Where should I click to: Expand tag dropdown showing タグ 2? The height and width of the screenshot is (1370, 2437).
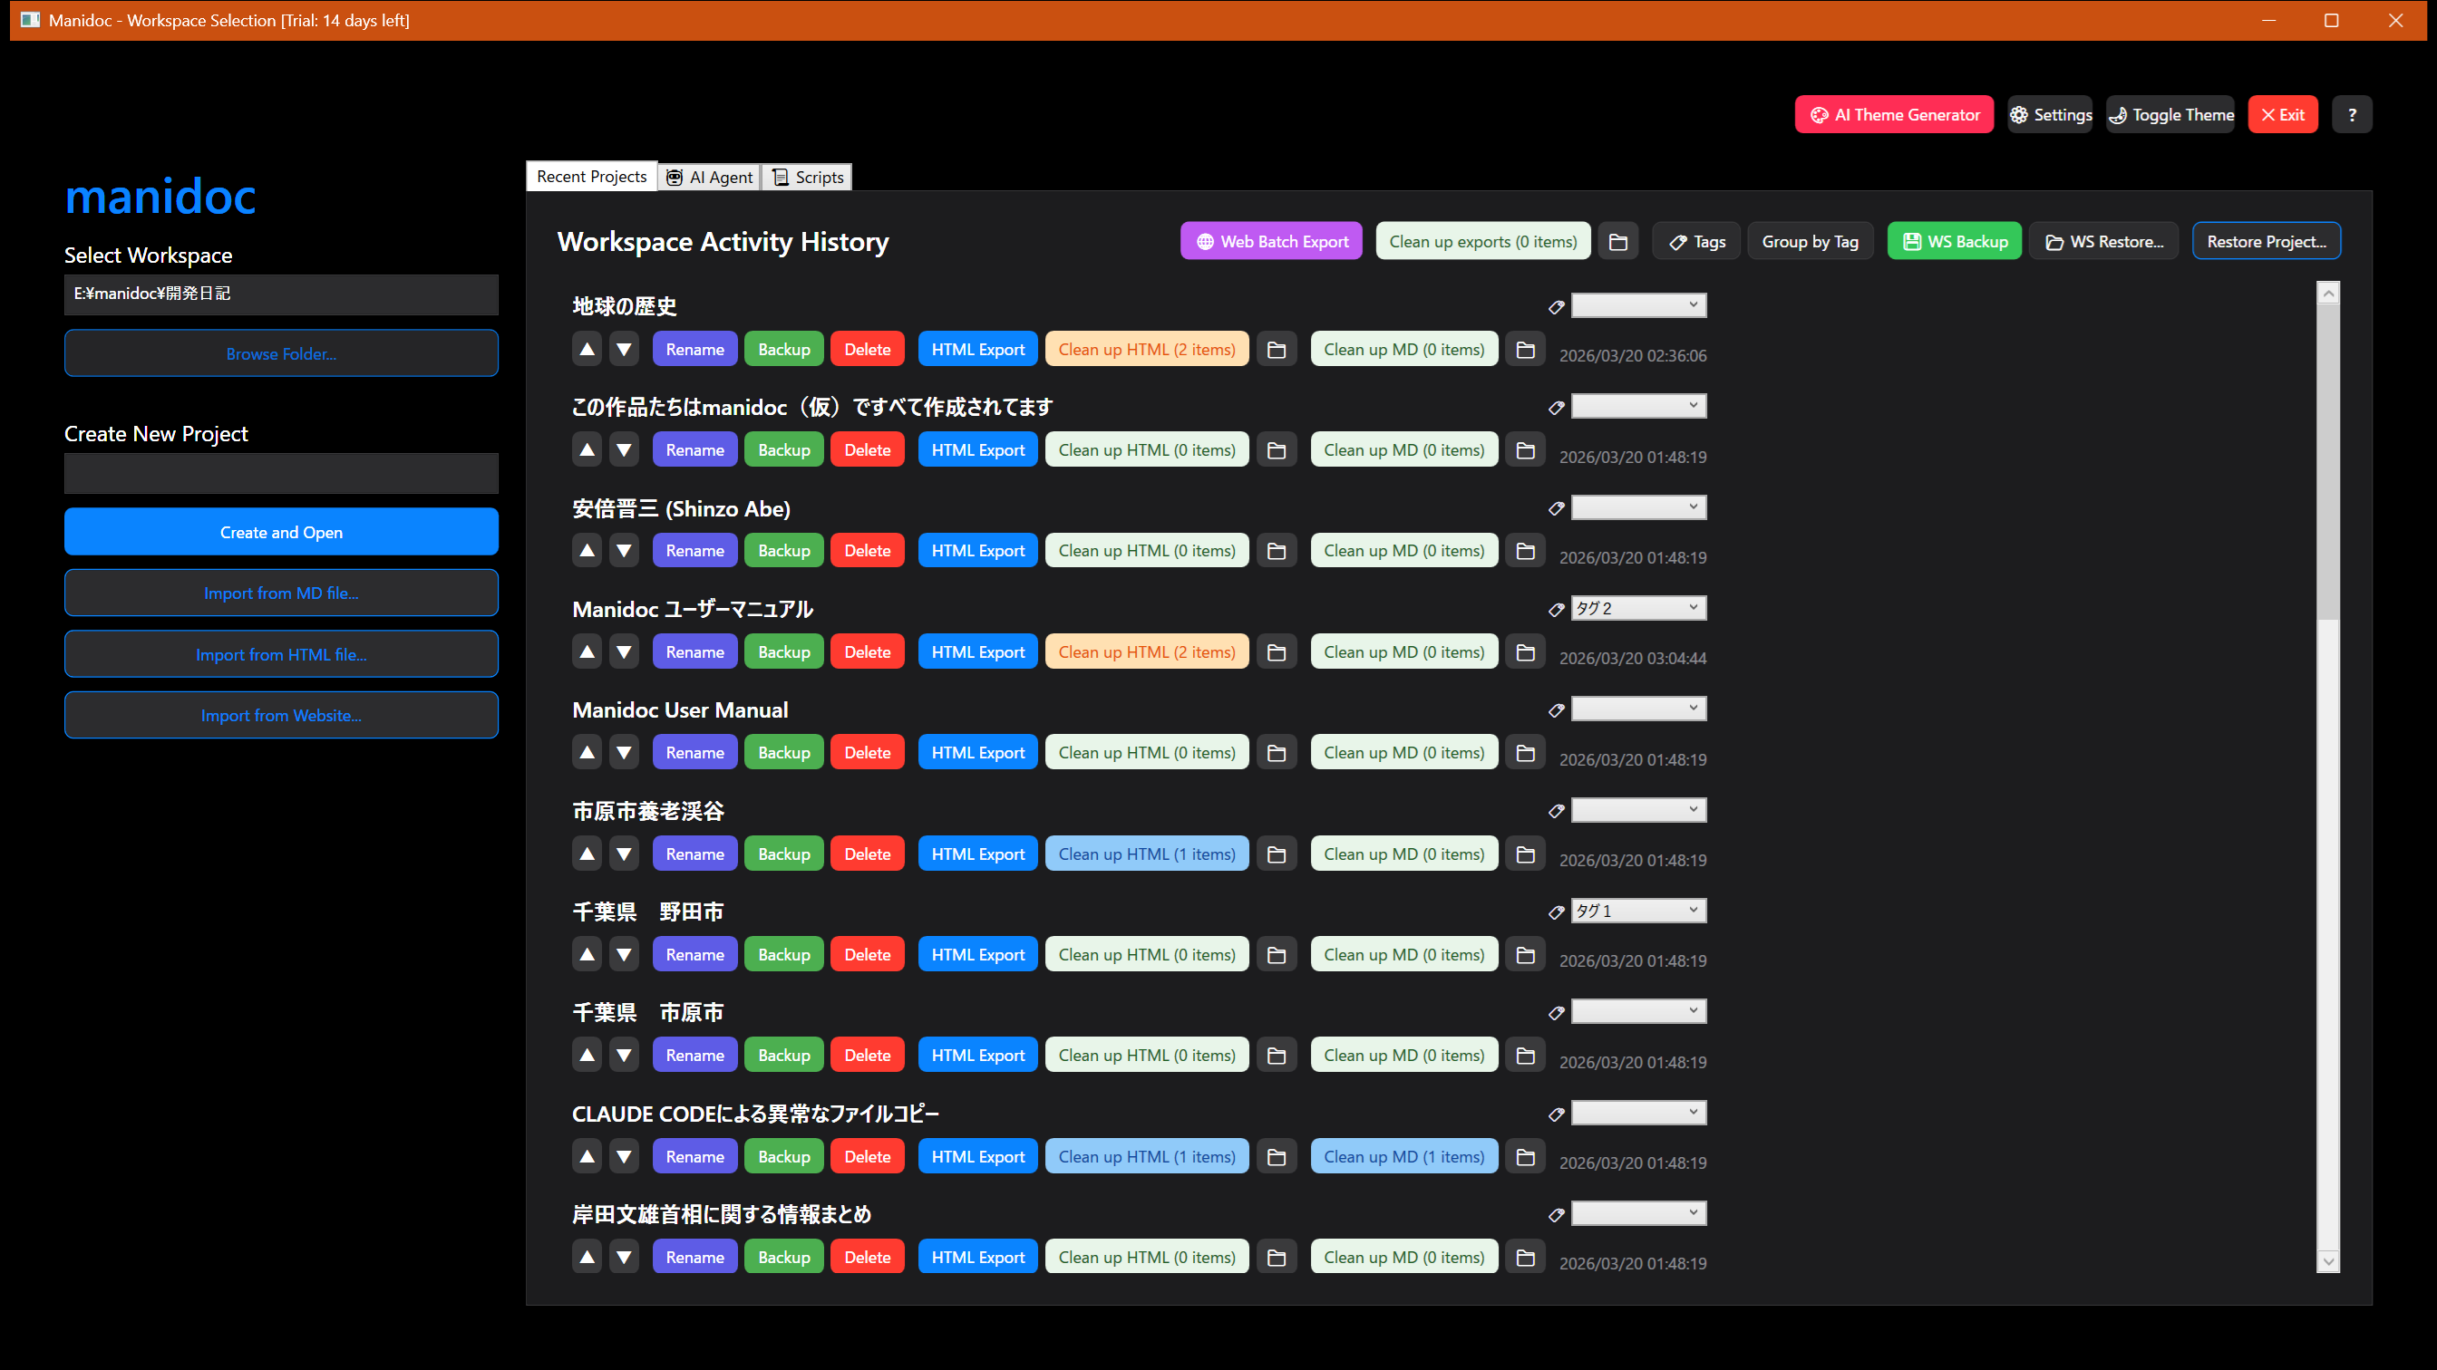1638,609
